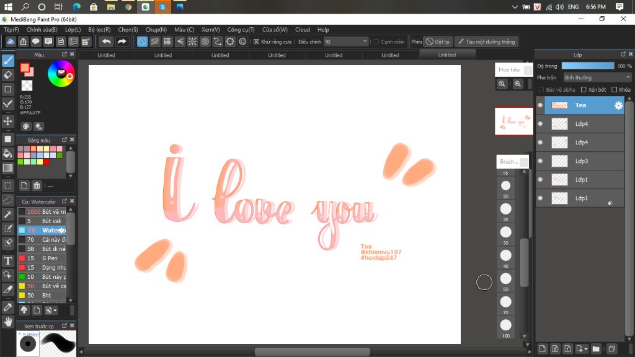Enable the Khóa lock checkbox
This screenshot has height=357, width=635.
(x=615, y=89)
